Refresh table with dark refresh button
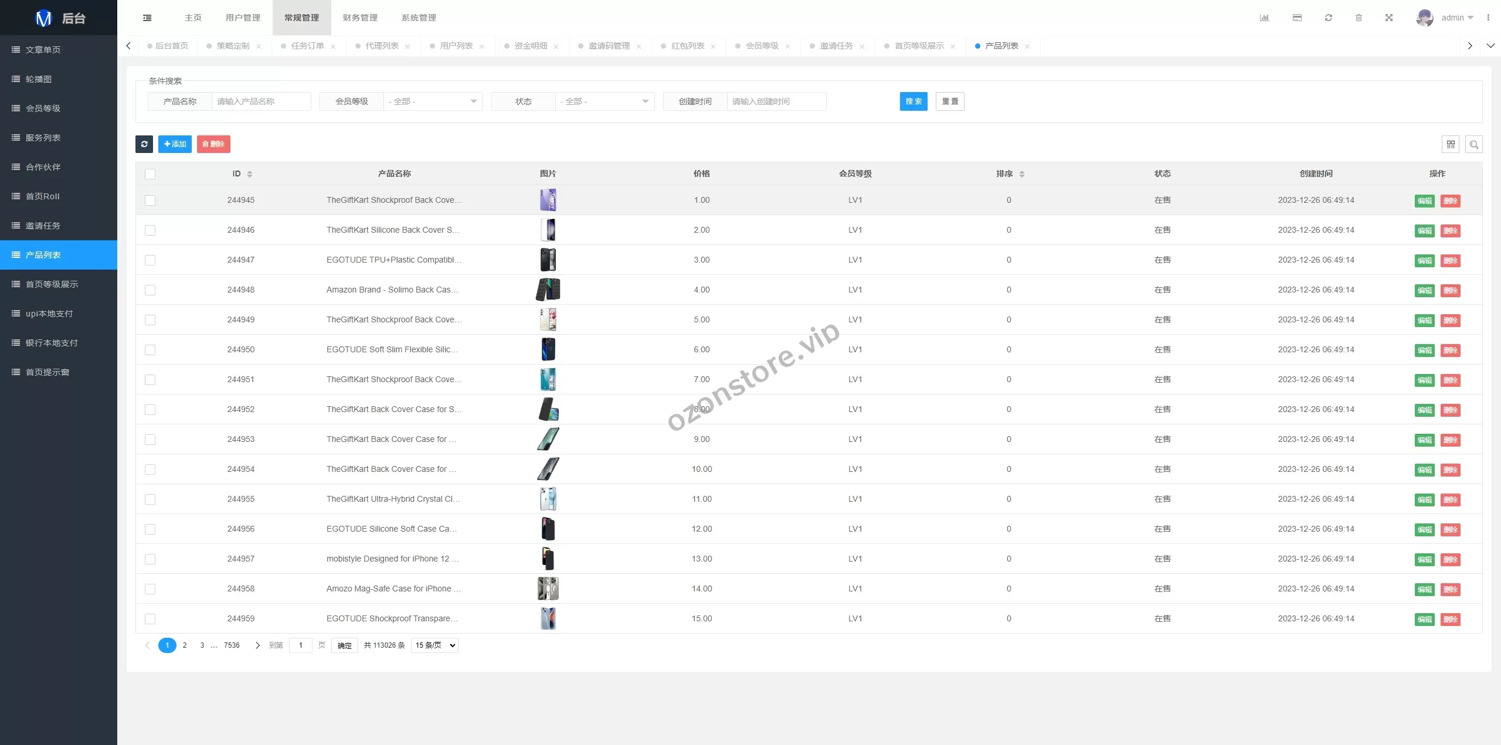Image resolution: width=1501 pixels, height=745 pixels. 144,144
